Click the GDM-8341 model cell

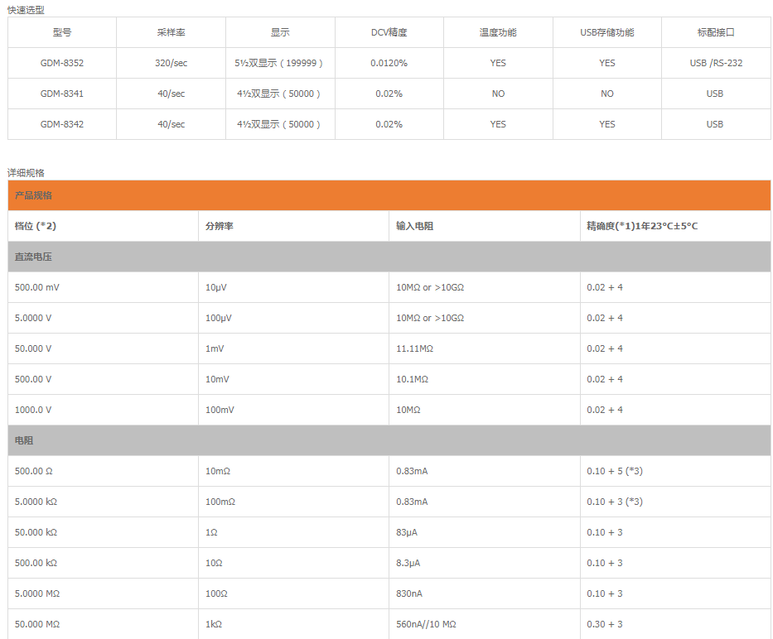pyautogui.click(x=62, y=94)
